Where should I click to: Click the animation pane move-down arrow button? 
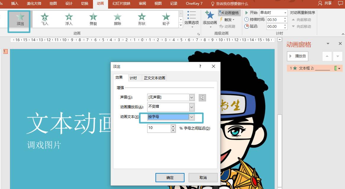[338, 56]
